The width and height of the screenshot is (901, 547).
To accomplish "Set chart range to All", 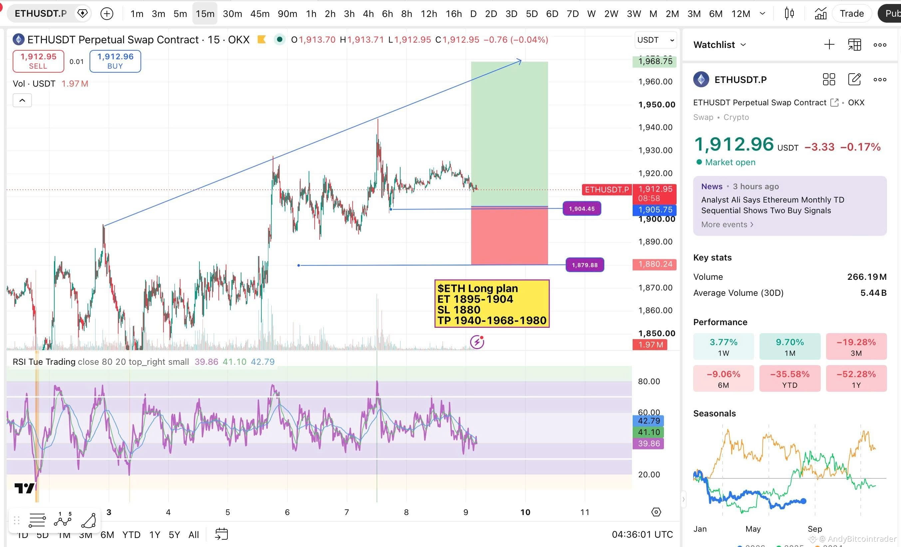I will point(193,535).
